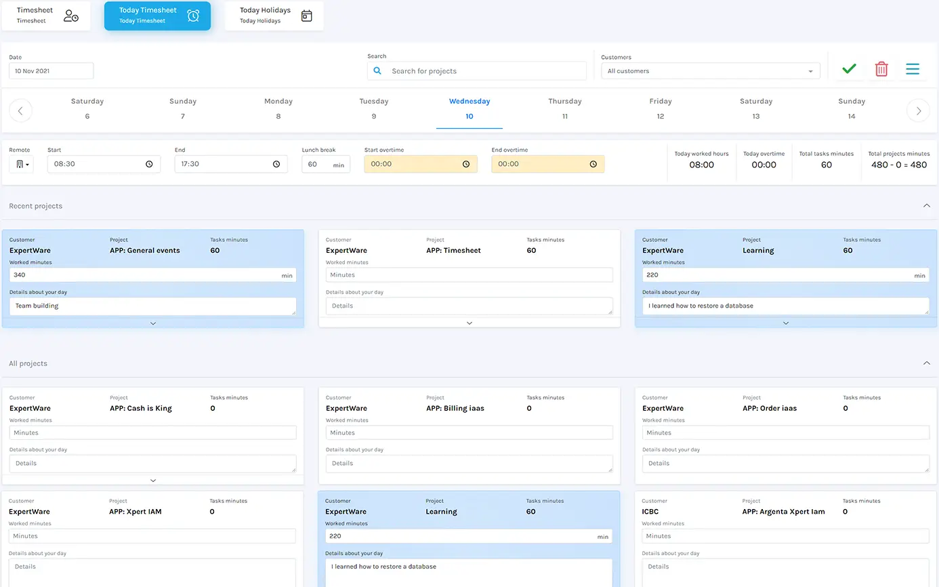The image size is (939, 587).
Task: Open the Start time clock icon
Action: point(149,164)
